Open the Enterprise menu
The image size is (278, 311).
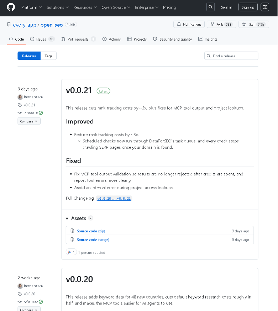point(146,7)
